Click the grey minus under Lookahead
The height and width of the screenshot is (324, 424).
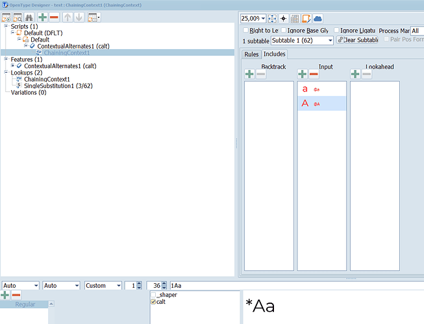tap(367, 74)
